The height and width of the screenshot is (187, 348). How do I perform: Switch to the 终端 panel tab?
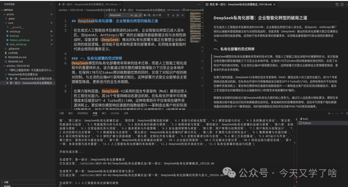click(95, 113)
